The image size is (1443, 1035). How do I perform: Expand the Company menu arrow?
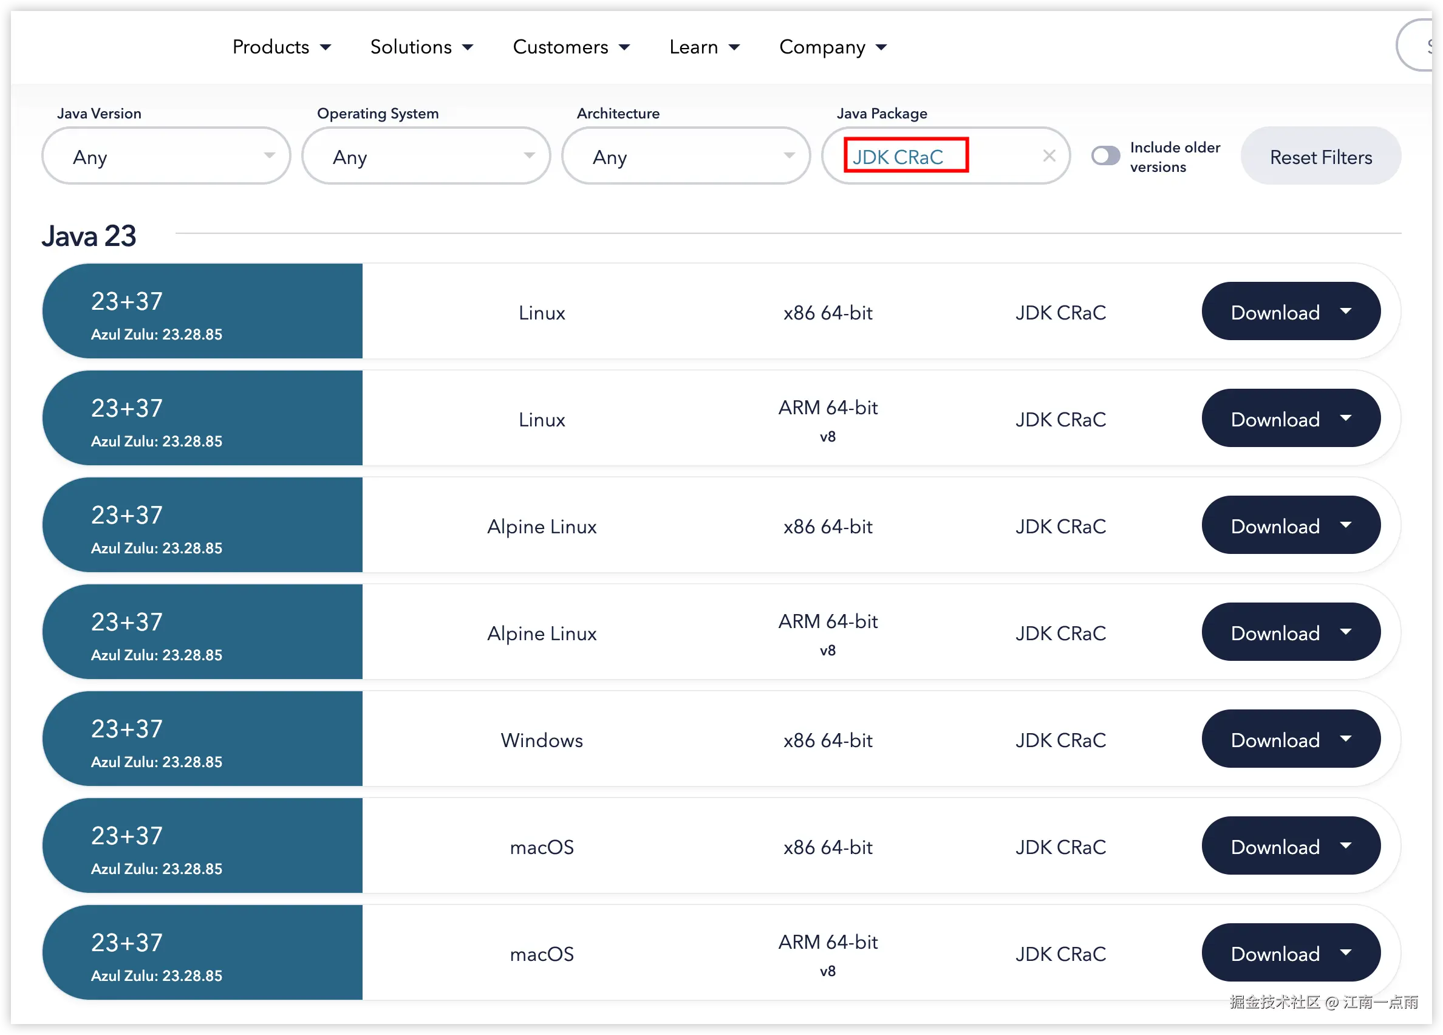click(881, 48)
